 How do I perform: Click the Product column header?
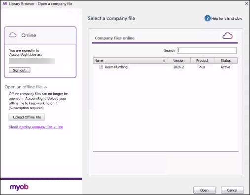tap(202, 60)
